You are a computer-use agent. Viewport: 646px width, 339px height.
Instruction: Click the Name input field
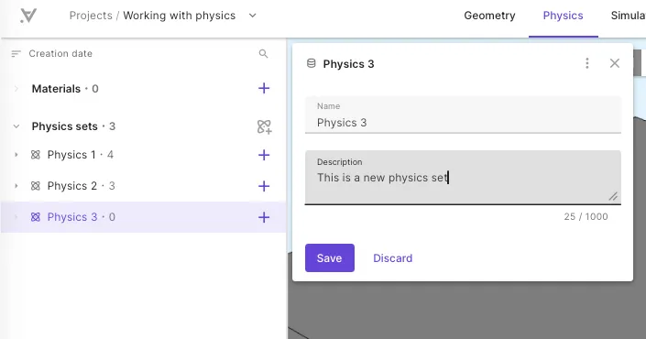(463, 115)
